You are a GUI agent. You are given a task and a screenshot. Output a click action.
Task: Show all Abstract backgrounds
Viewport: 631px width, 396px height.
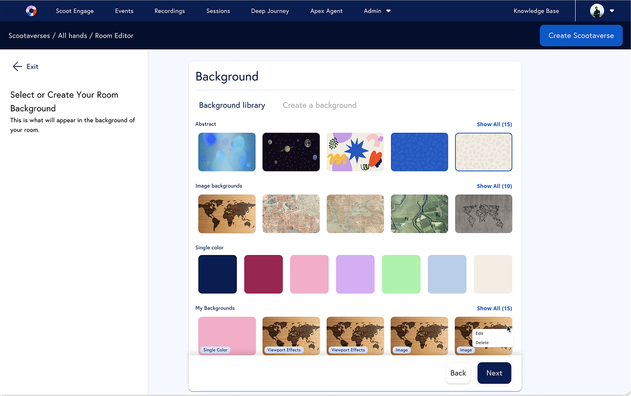point(494,124)
